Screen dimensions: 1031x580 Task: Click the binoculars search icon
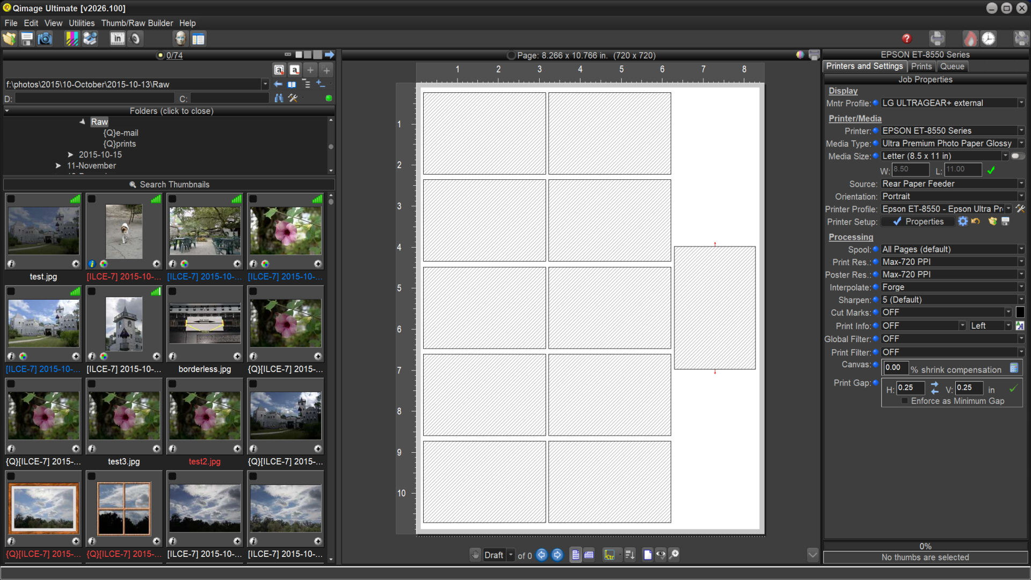coord(279,98)
